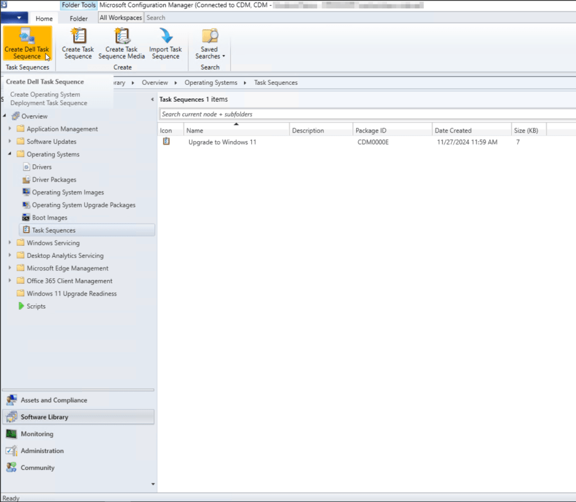
Task: Click the Import Task Sequence icon
Action: (x=165, y=37)
